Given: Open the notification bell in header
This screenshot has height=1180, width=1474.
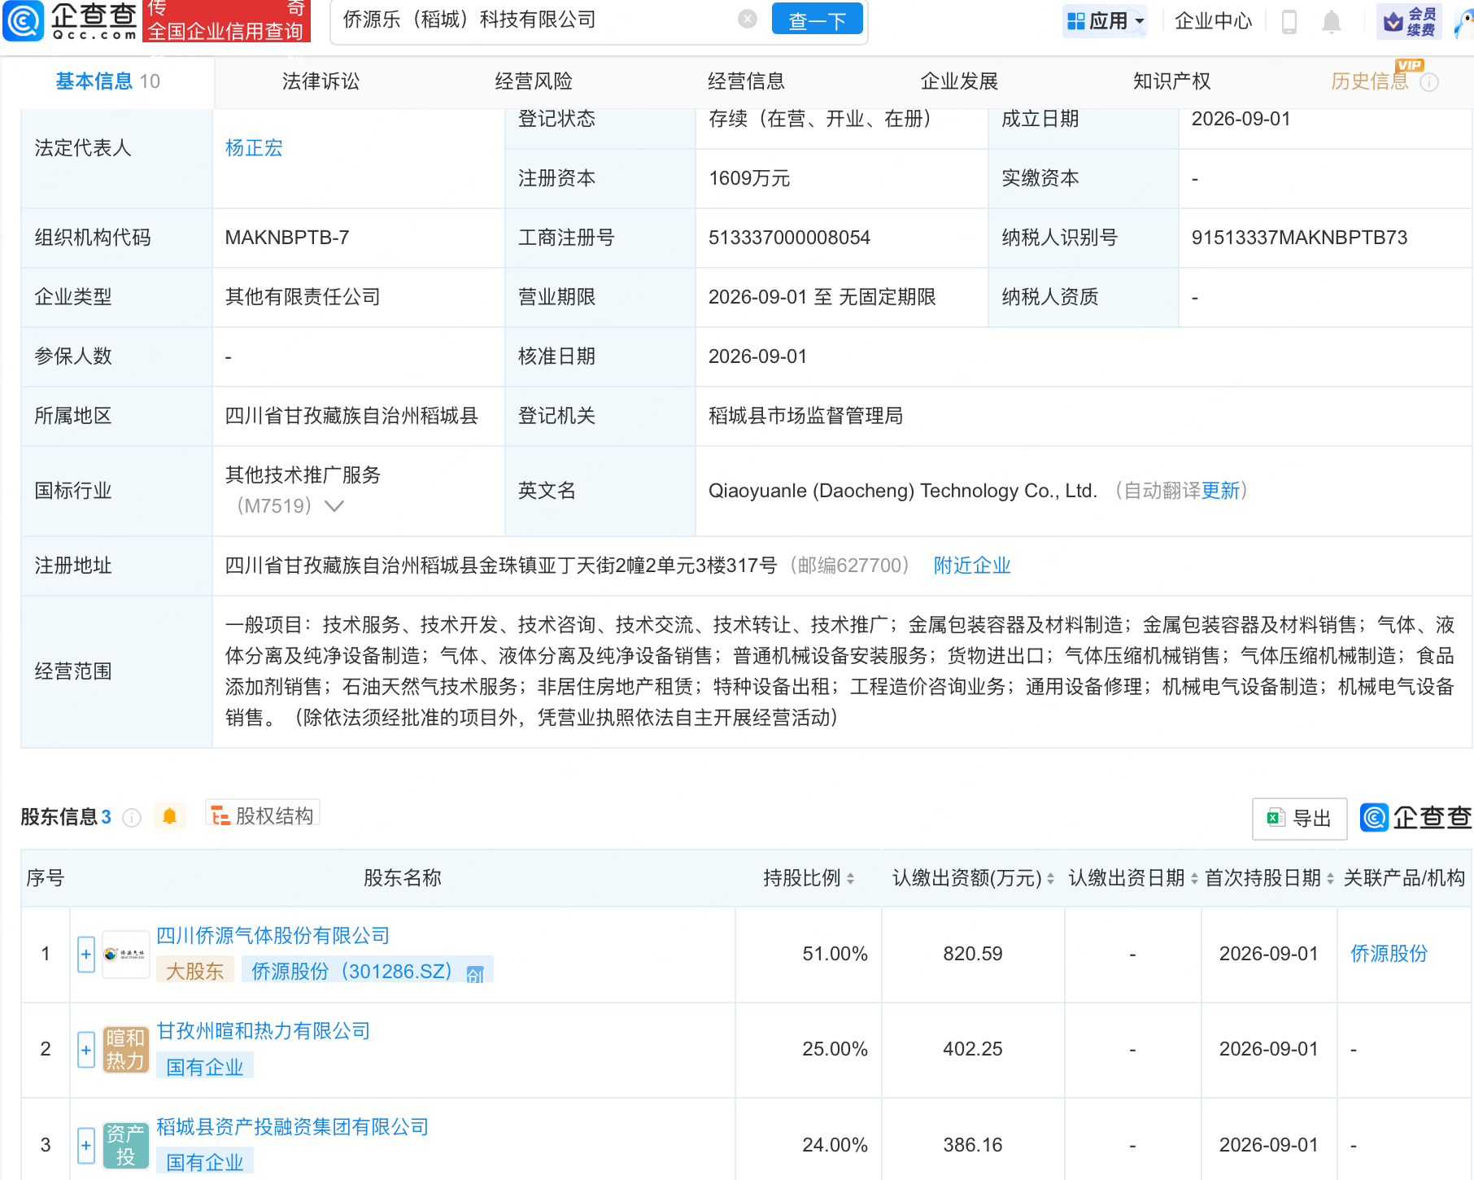Looking at the screenshot, I should 1331,21.
